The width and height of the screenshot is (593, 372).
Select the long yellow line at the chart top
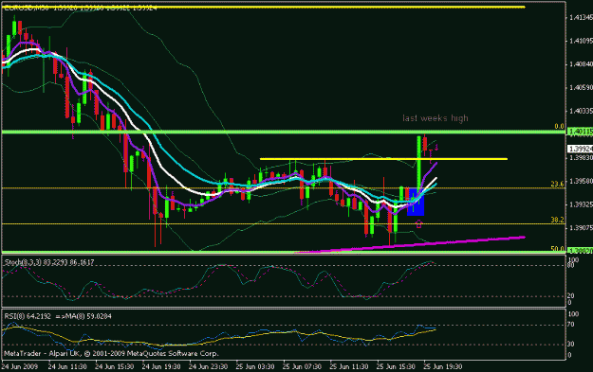click(264, 7)
